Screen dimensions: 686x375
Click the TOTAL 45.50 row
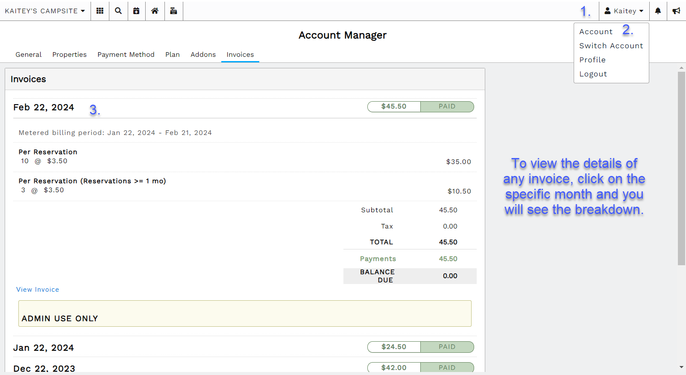click(410, 242)
